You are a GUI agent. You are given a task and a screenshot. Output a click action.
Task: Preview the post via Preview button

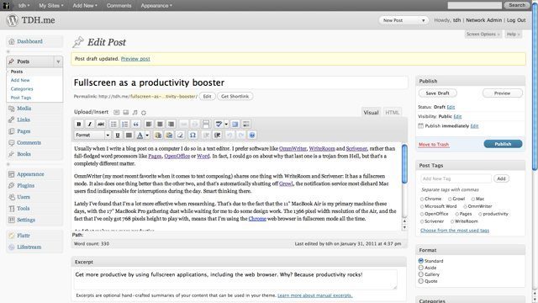(503, 93)
